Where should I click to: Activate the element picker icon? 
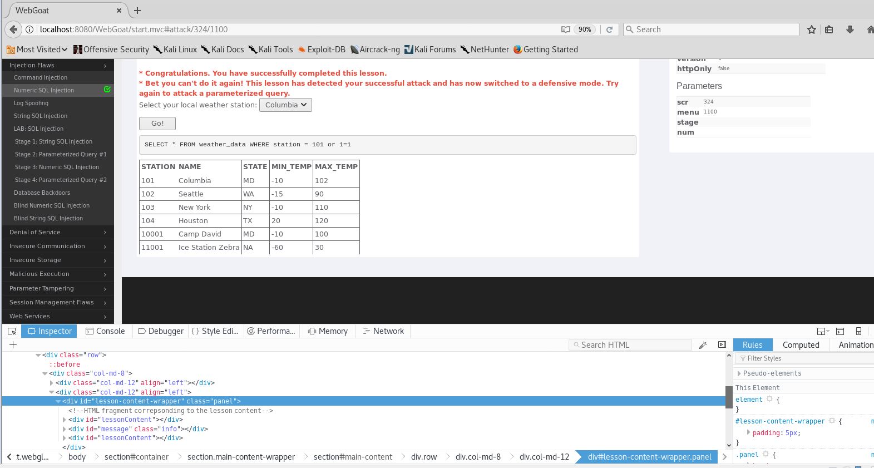tap(12, 331)
